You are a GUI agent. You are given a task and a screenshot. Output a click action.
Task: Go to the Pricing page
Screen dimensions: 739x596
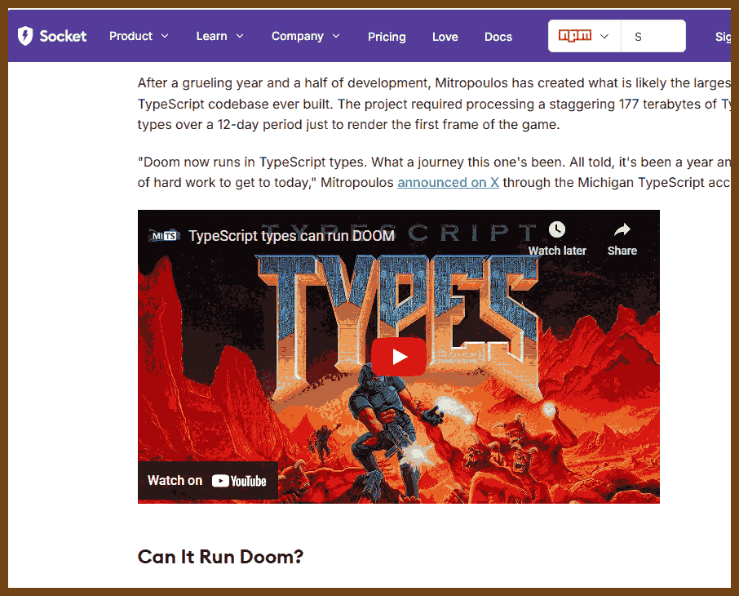pyautogui.click(x=387, y=37)
